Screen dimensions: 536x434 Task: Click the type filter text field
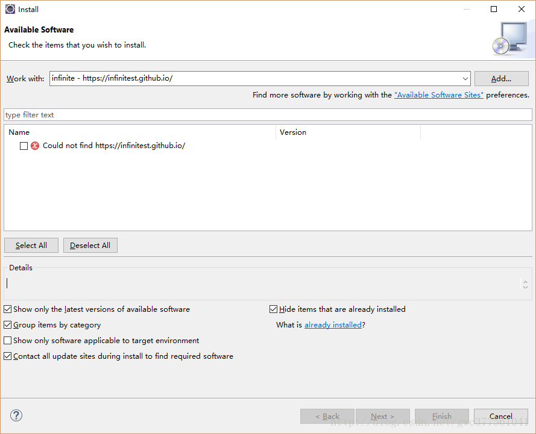[268, 115]
